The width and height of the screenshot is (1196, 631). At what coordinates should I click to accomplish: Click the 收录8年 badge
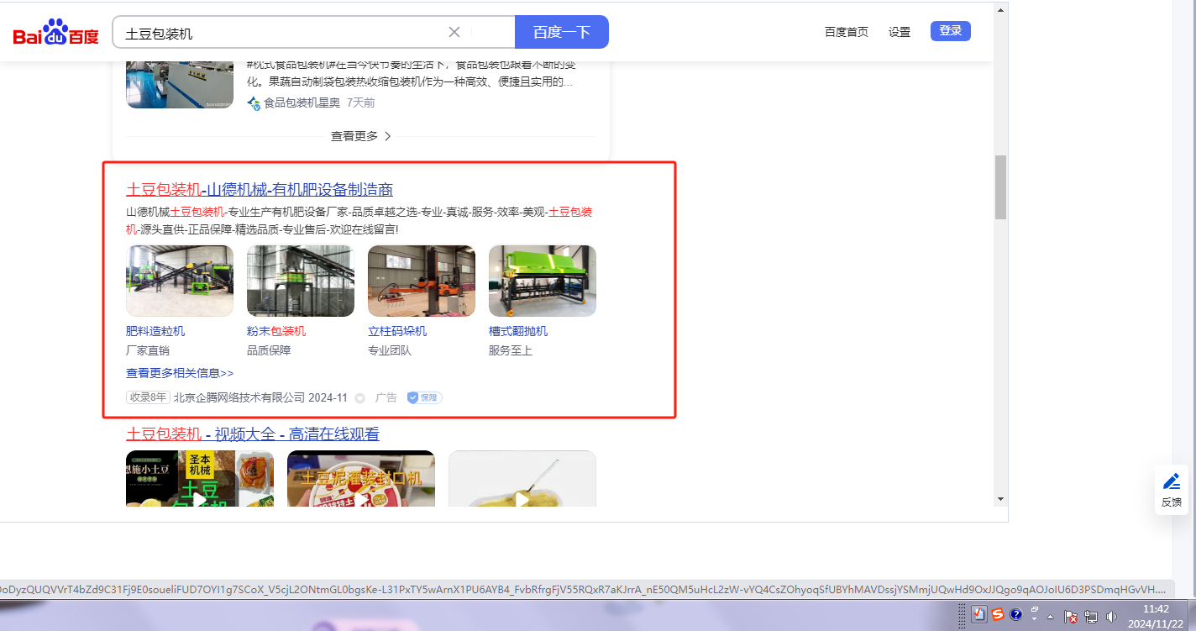(148, 397)
